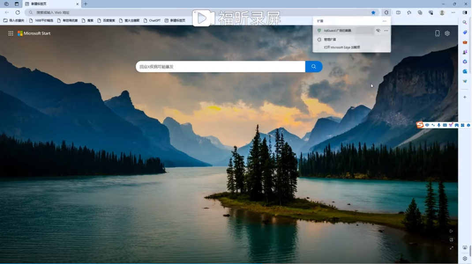Image resolution: width=472 pixels, height=264 pixels.
Task: Open Sogou toolbox grid icon
Action: tap(463, 125)
